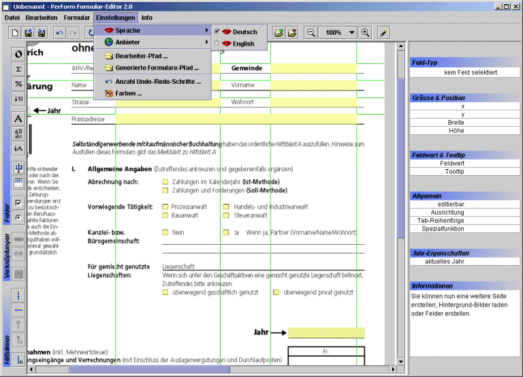Image resolution: width=523 pixels, height=377 pixels.
Task: Click horizontal scrollbar right arrow
Action: [393, 370]
